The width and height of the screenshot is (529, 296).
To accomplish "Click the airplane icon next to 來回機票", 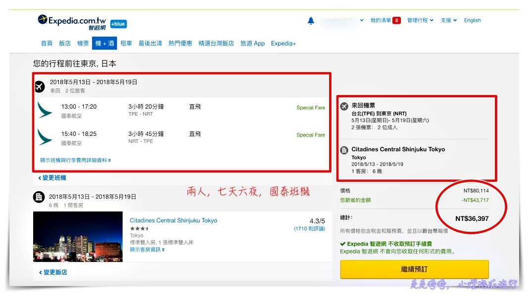I will [344, 106].
